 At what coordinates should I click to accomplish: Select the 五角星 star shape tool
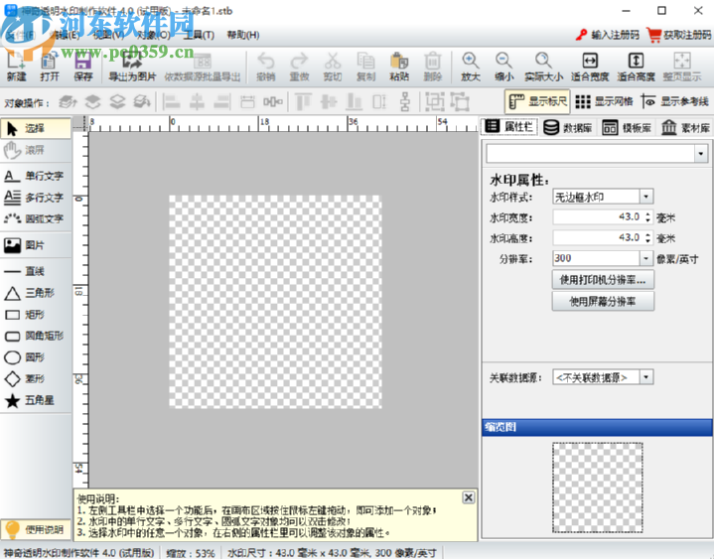36,401
